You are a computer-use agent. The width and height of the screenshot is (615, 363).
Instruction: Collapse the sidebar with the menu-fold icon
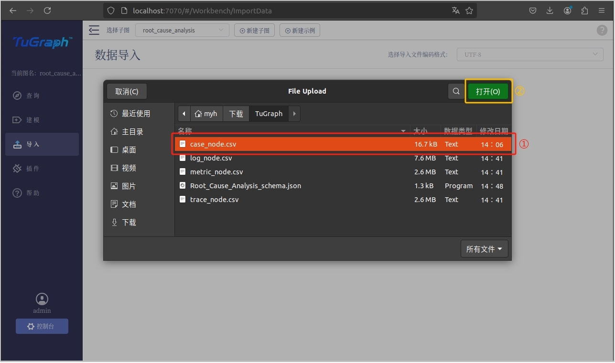pyautogui.click(x=94, y=31)
